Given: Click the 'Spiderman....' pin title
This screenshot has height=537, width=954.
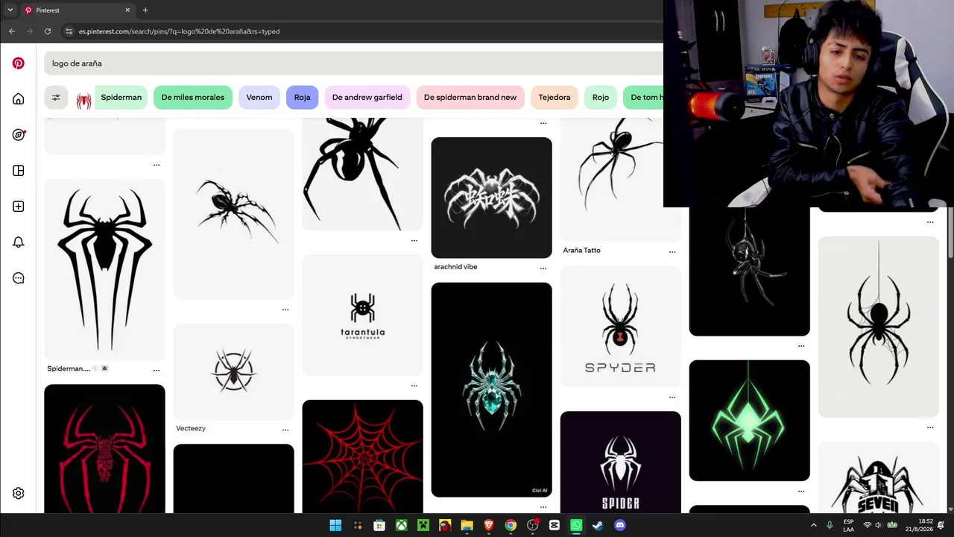Looking at the screenshot, I should click(78, 369).
